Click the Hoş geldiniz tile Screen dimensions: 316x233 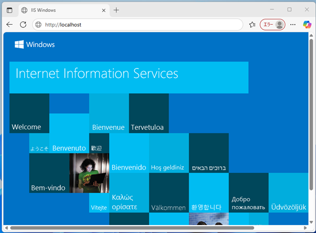click(x=169, y=153)
